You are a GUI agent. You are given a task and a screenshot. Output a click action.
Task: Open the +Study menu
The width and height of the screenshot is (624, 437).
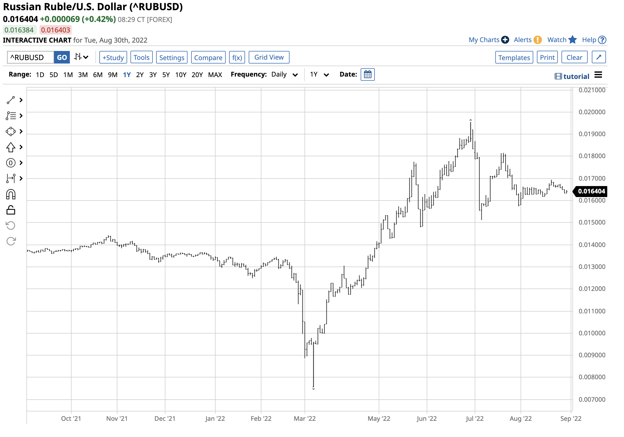coord(113,57)
